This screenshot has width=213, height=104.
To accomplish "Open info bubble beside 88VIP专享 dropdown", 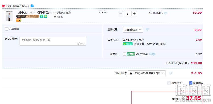I will (x=170, y=73).
